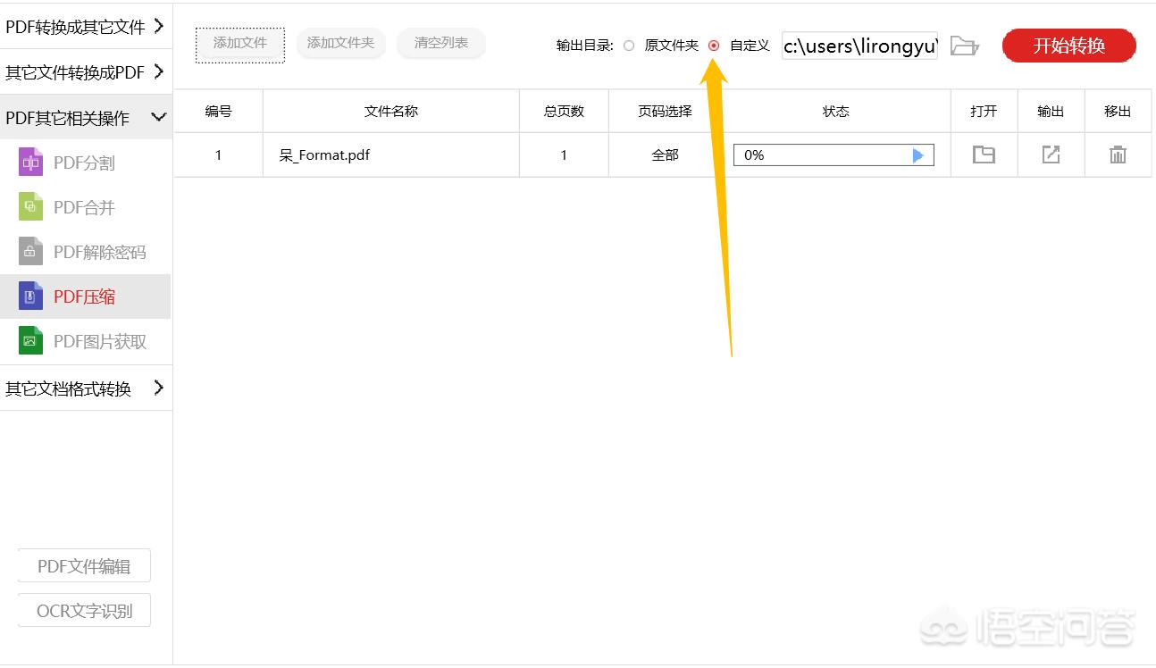Collapse the PDF其它相关操作 section
This screenshot has height=668, width=1156.
(86, 116)
